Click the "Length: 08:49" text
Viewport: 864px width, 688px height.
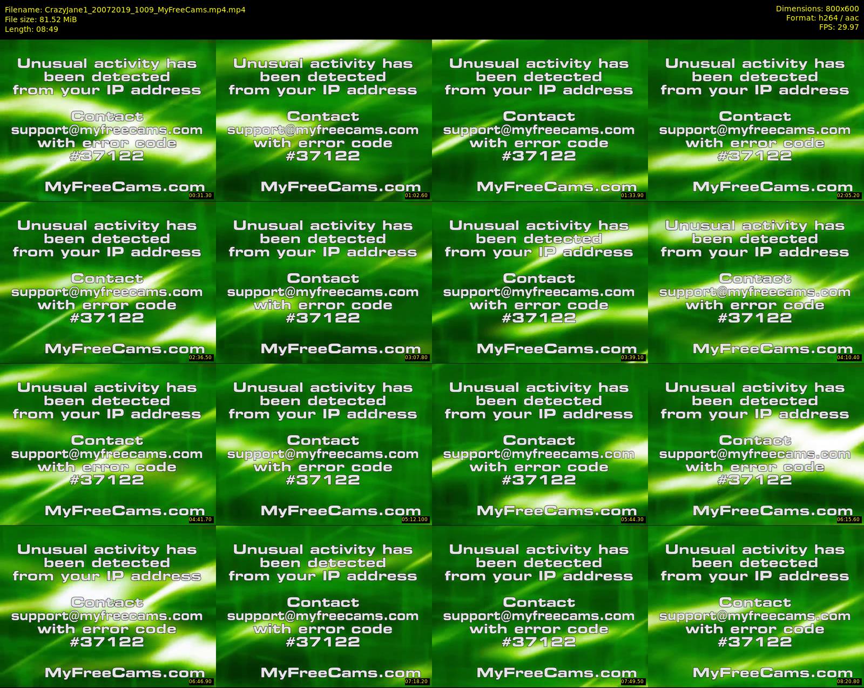(x=31, y=29)
